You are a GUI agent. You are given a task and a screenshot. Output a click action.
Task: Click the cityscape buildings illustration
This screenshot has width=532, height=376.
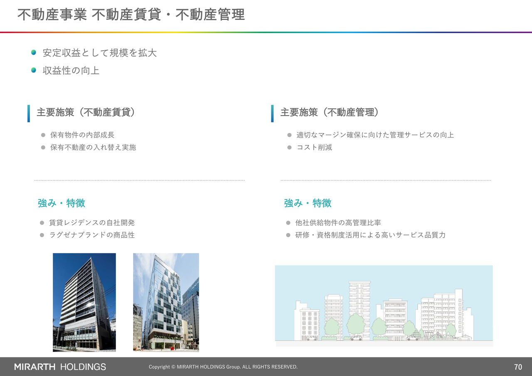tap(384, 306)
